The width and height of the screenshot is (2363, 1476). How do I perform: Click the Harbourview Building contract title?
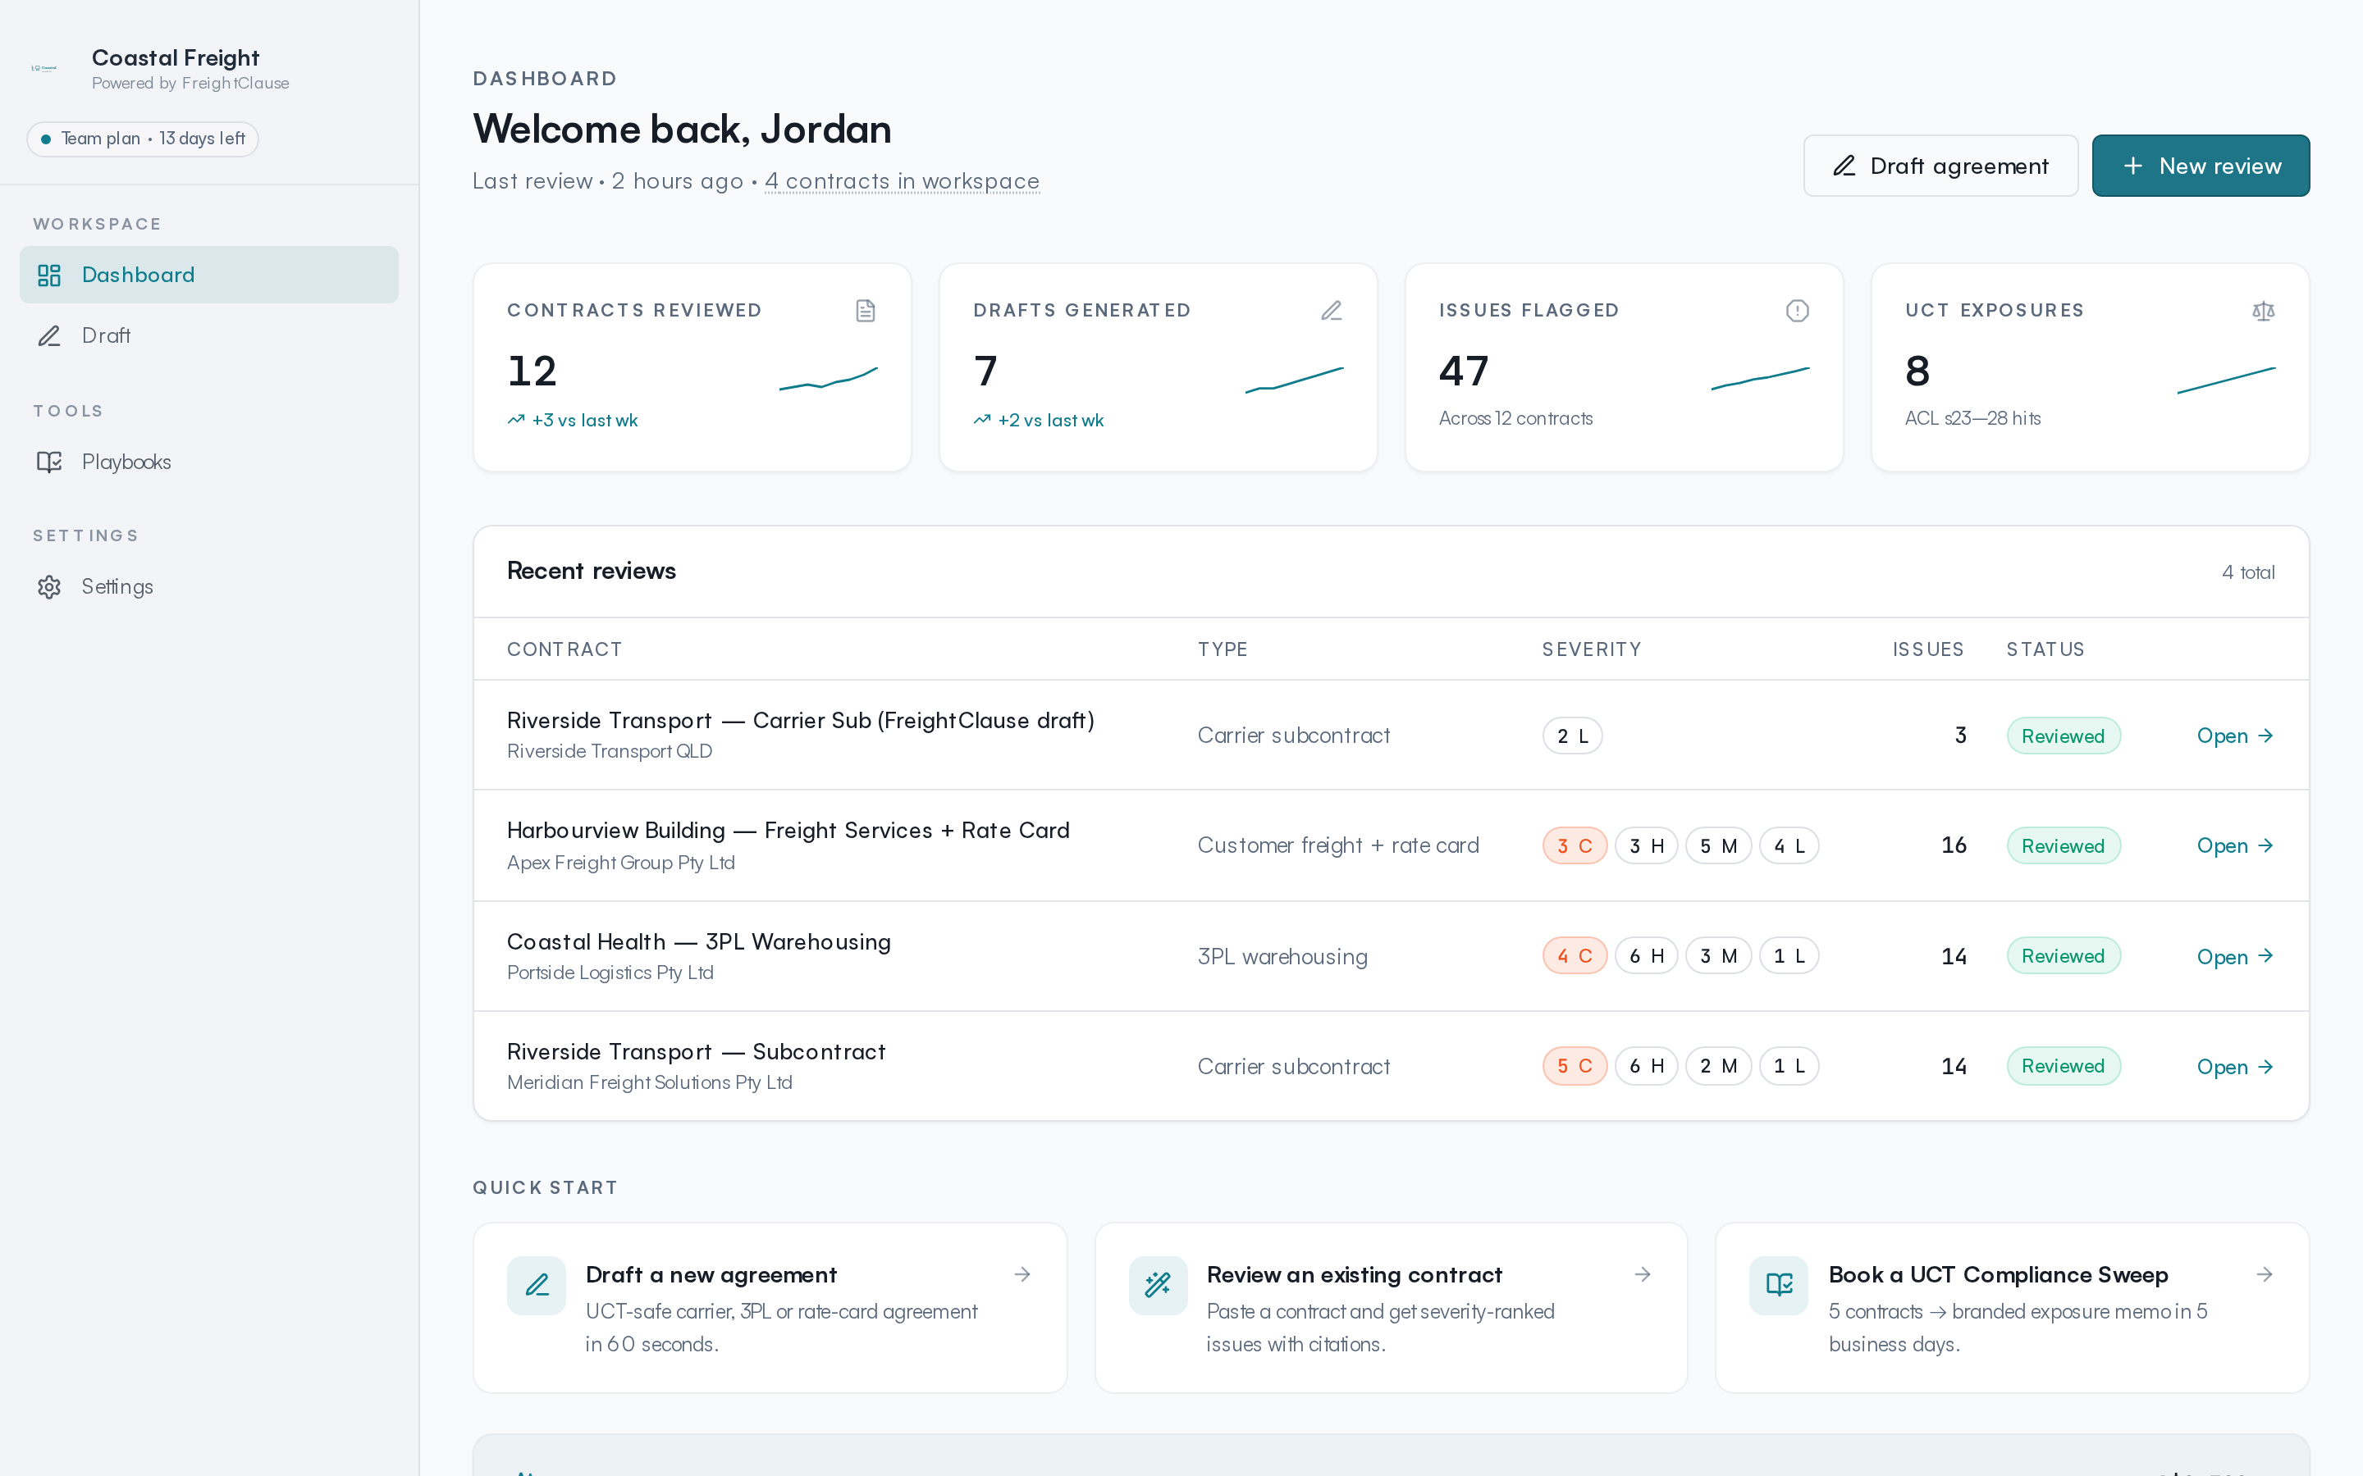click(788, 830)
